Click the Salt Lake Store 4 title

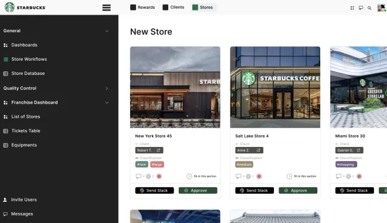click(x=252, y=136)
